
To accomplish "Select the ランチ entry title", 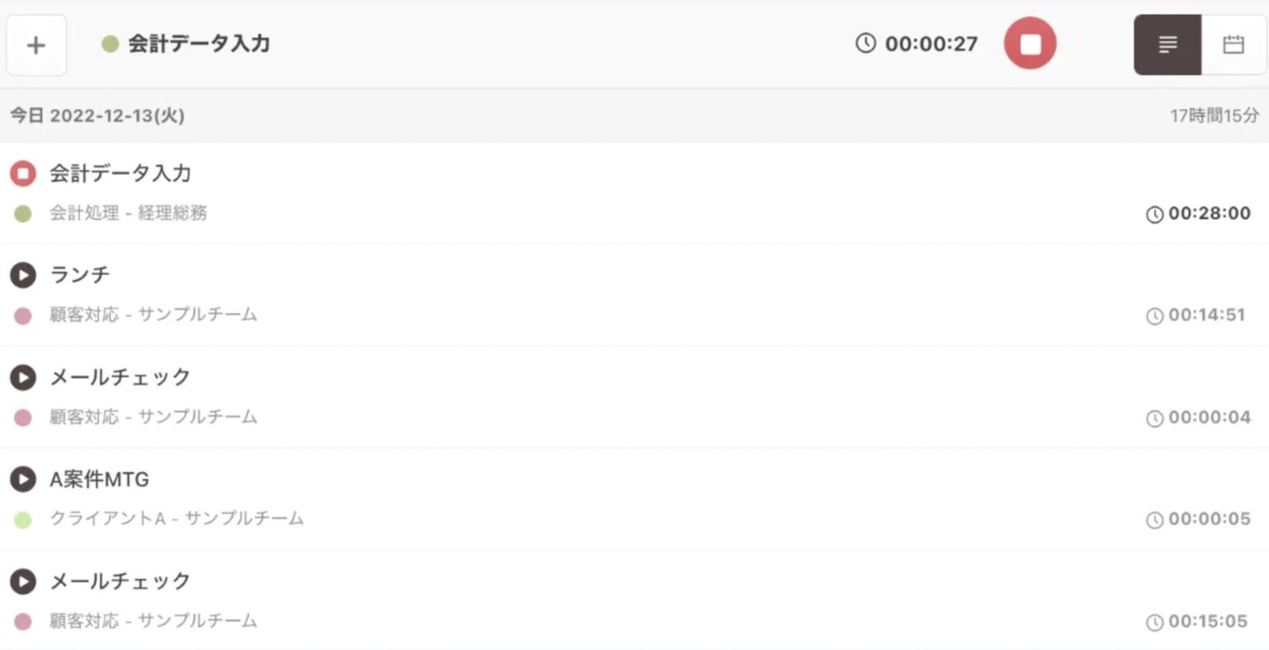I will pos(79,274).
